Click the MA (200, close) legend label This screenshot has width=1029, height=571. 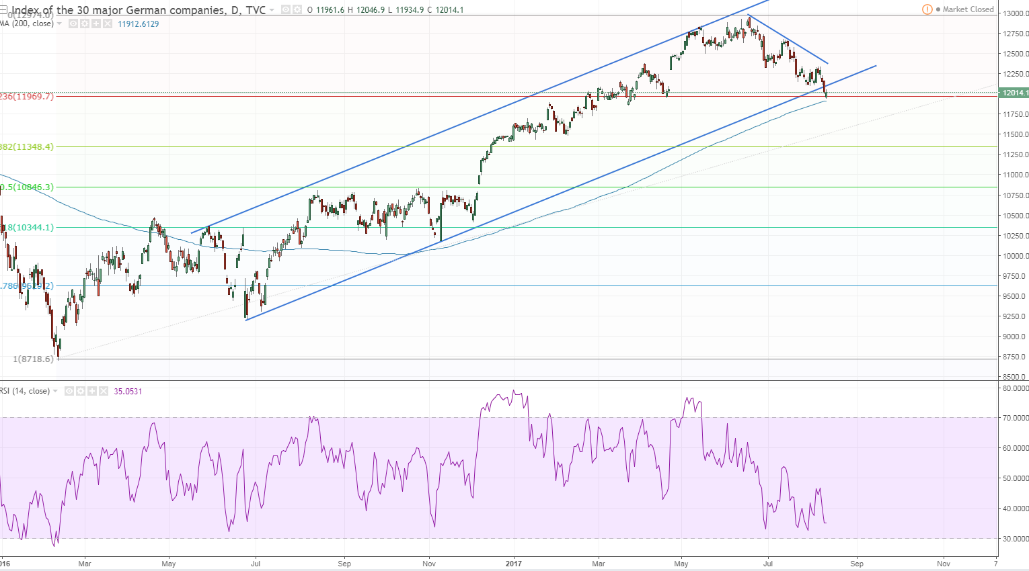[27, 24]
